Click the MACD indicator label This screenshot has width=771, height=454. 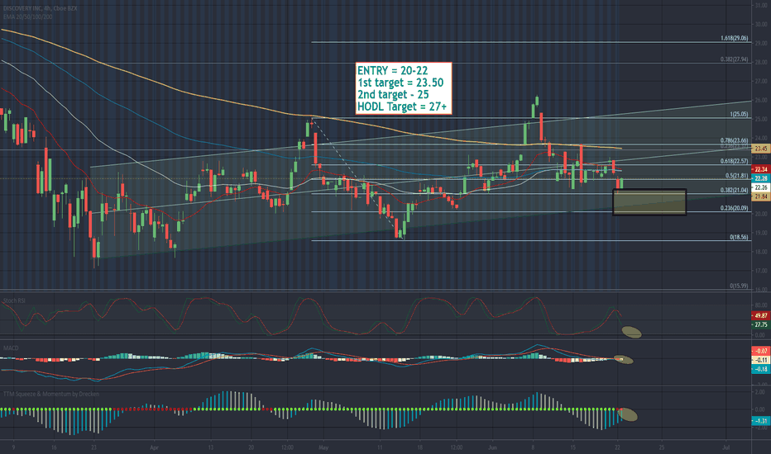(11, 348)
